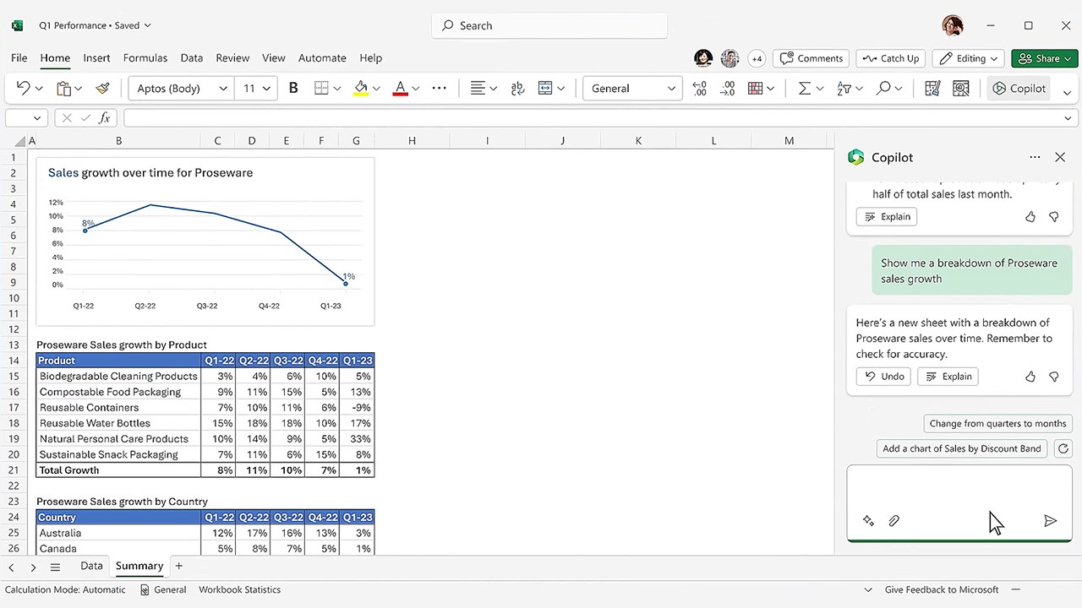Click the Search box in the title bar
Viewport: 1082px width, 608px height.
click(x=549, y=25)
